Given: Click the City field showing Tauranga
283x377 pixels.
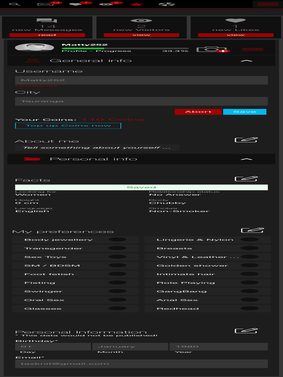Looking at the screenshot, I should click(141, 101).
